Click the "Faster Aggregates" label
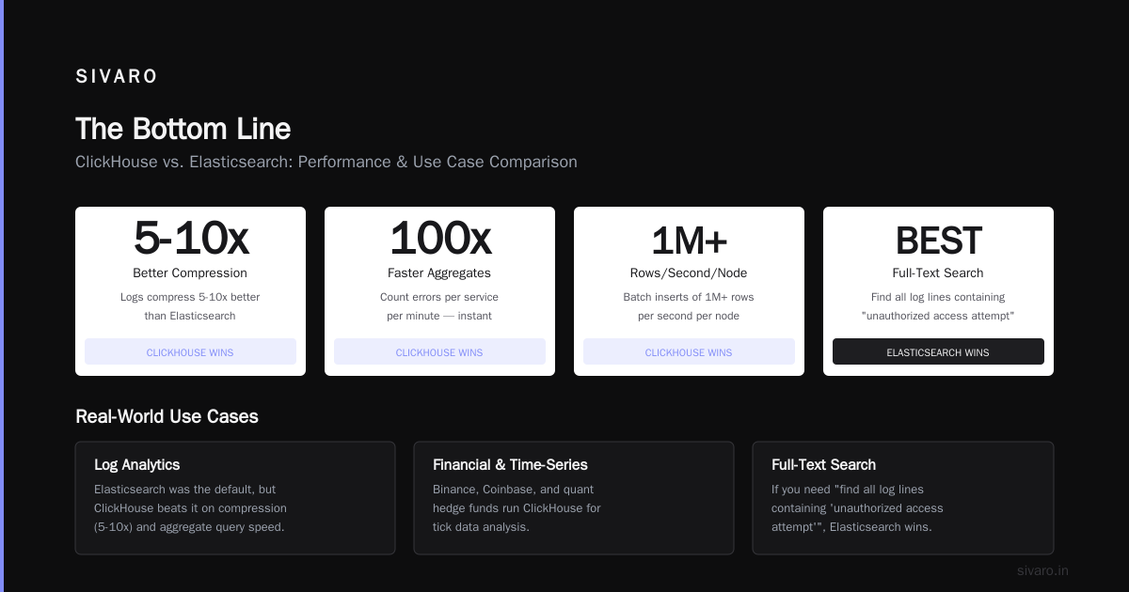This screenshot has height=592, width=1129. tap(439, 273)
